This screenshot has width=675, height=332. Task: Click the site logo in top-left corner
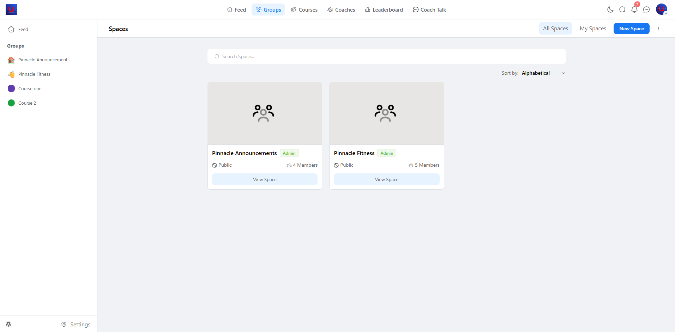[x=11, y=10]
